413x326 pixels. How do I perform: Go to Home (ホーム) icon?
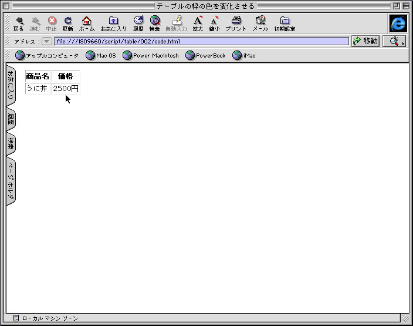tap(87, 23)
